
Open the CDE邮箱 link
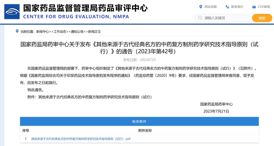pos(264,7)
